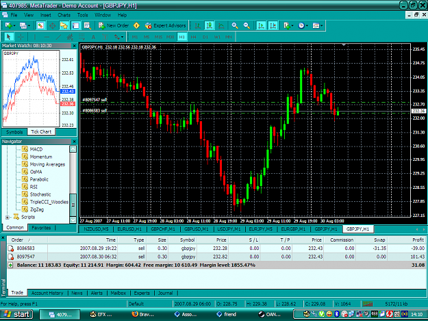Open the Strategy Tester icon

[x=87, y=25]
